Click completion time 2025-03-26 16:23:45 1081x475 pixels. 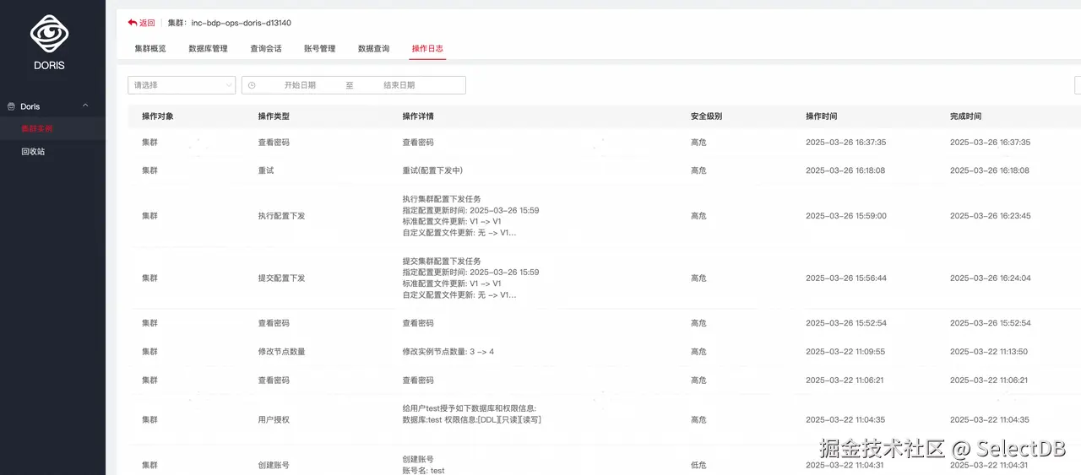coord(990,216)
